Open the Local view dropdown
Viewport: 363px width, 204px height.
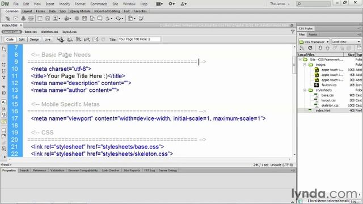click(346, 42)
